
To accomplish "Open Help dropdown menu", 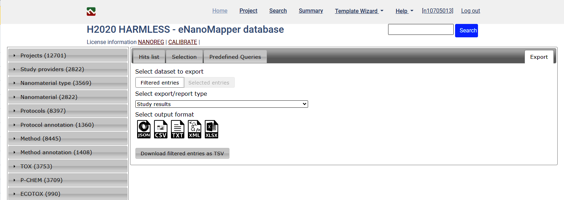I will (404, 11).
